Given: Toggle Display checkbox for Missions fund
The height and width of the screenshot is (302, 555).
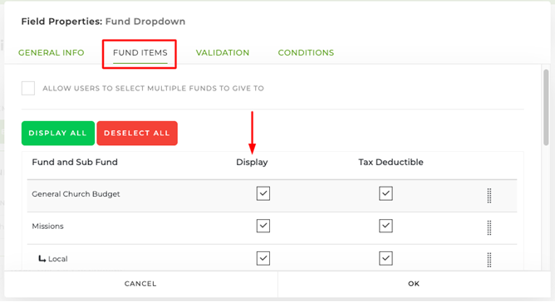Looking at the screenshot, I should pyautogui.click(x=263, y=226).
